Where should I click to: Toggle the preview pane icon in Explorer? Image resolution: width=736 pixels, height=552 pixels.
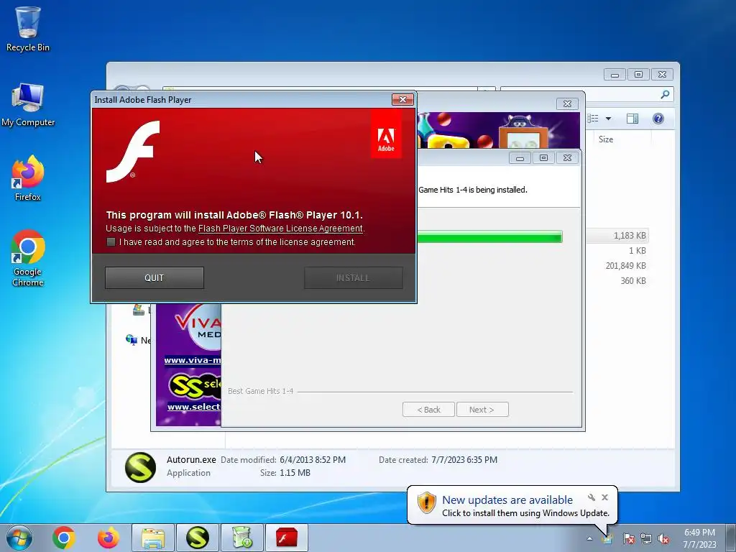coord(632,119)
